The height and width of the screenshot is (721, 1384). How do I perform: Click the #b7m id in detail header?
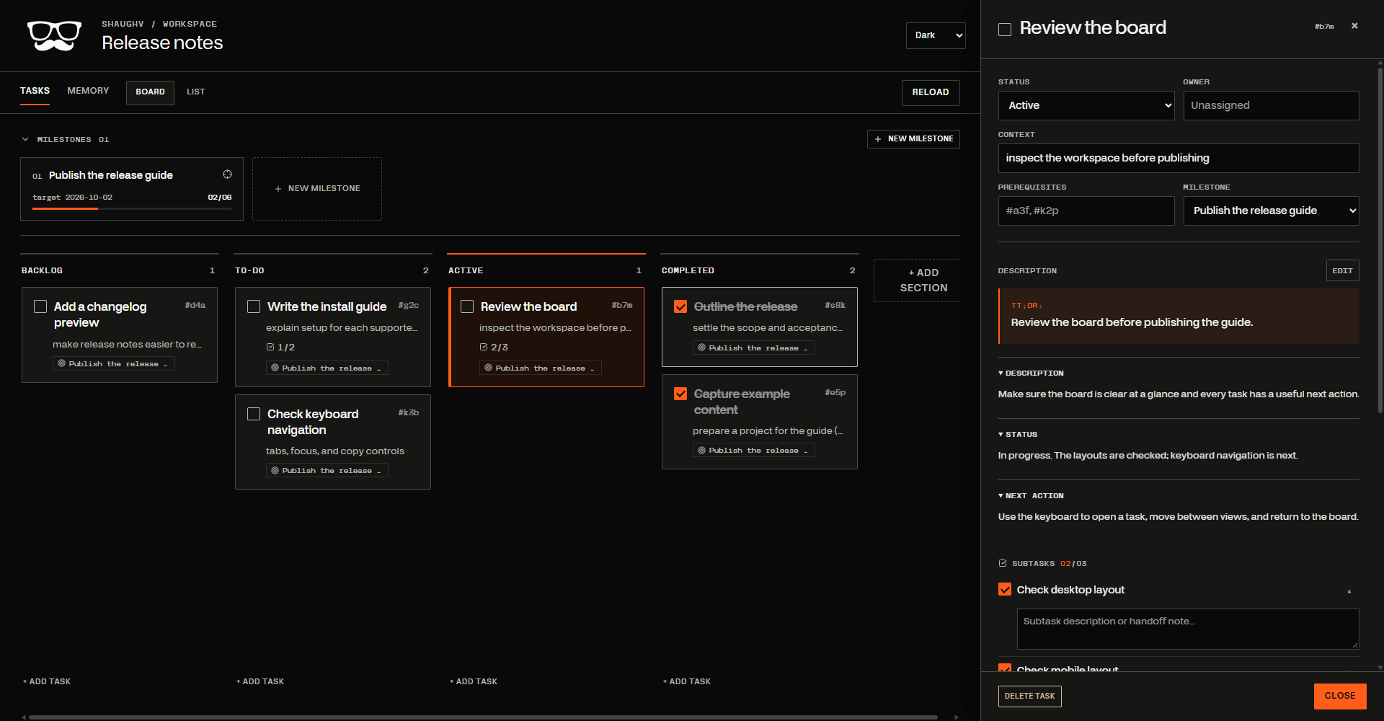click(x=1324, y=27)
